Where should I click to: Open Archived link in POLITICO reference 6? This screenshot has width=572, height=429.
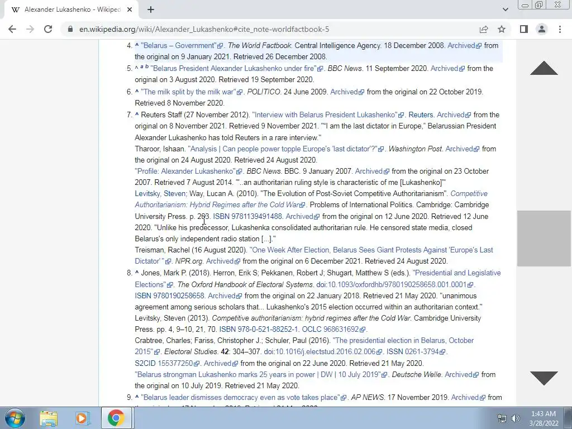click(347, 92)
